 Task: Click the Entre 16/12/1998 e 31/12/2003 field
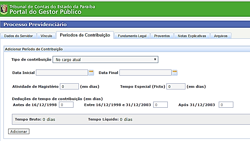tap(160, 104)
